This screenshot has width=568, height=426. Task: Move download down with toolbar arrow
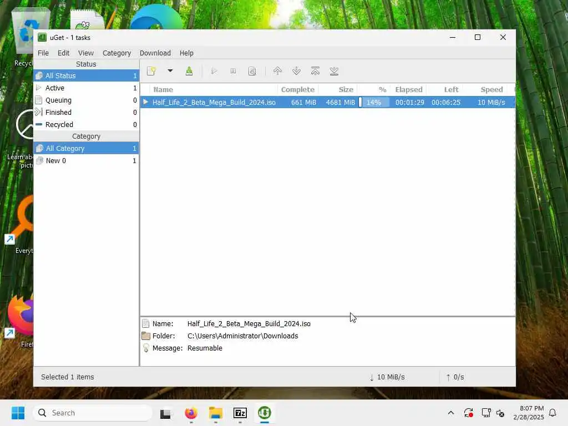pyautogui.click(x=296, y=71)
